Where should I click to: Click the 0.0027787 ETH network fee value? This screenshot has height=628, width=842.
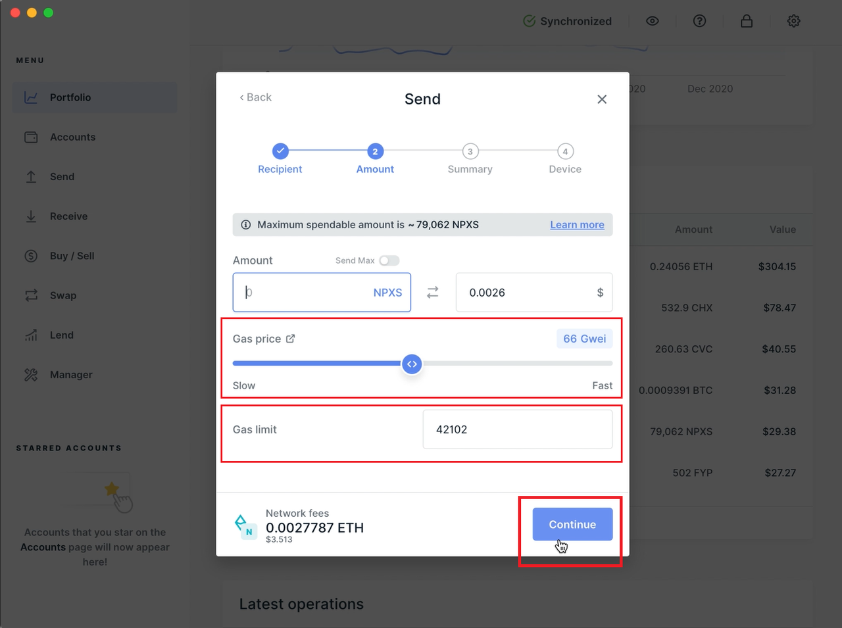pos(314,527)
